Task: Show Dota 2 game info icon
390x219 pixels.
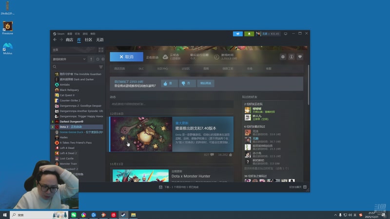Action: click(291, 57)
